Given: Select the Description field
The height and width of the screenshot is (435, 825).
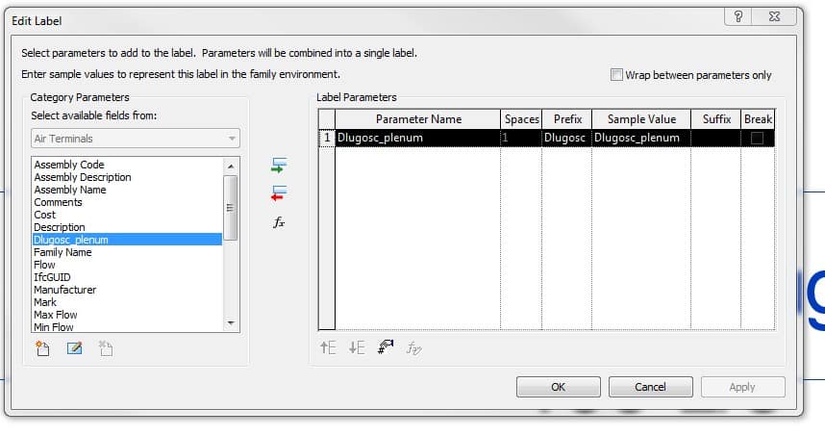Looking at the screenshot, I should coord(126,227).
